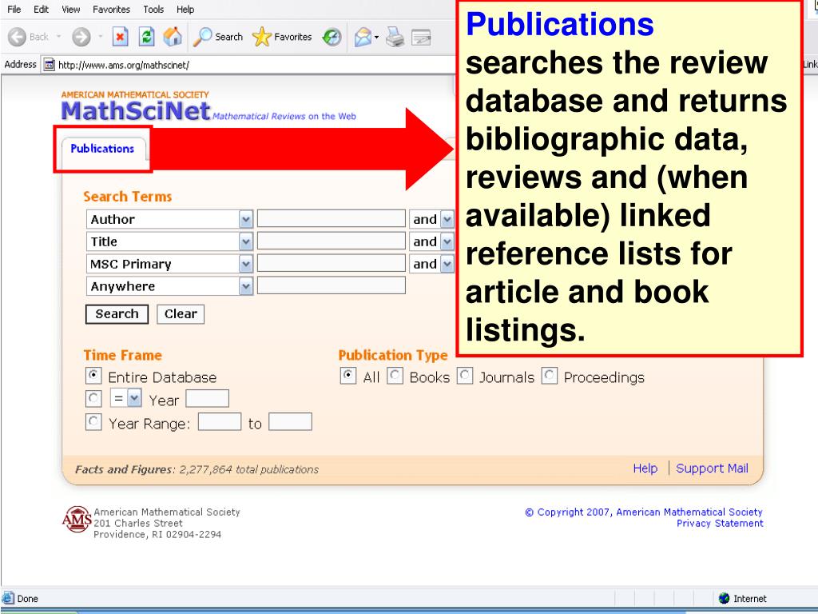Open the Title search field dropdown
Viewport: 818px width, 614px height.
click(x=246, y=241)
